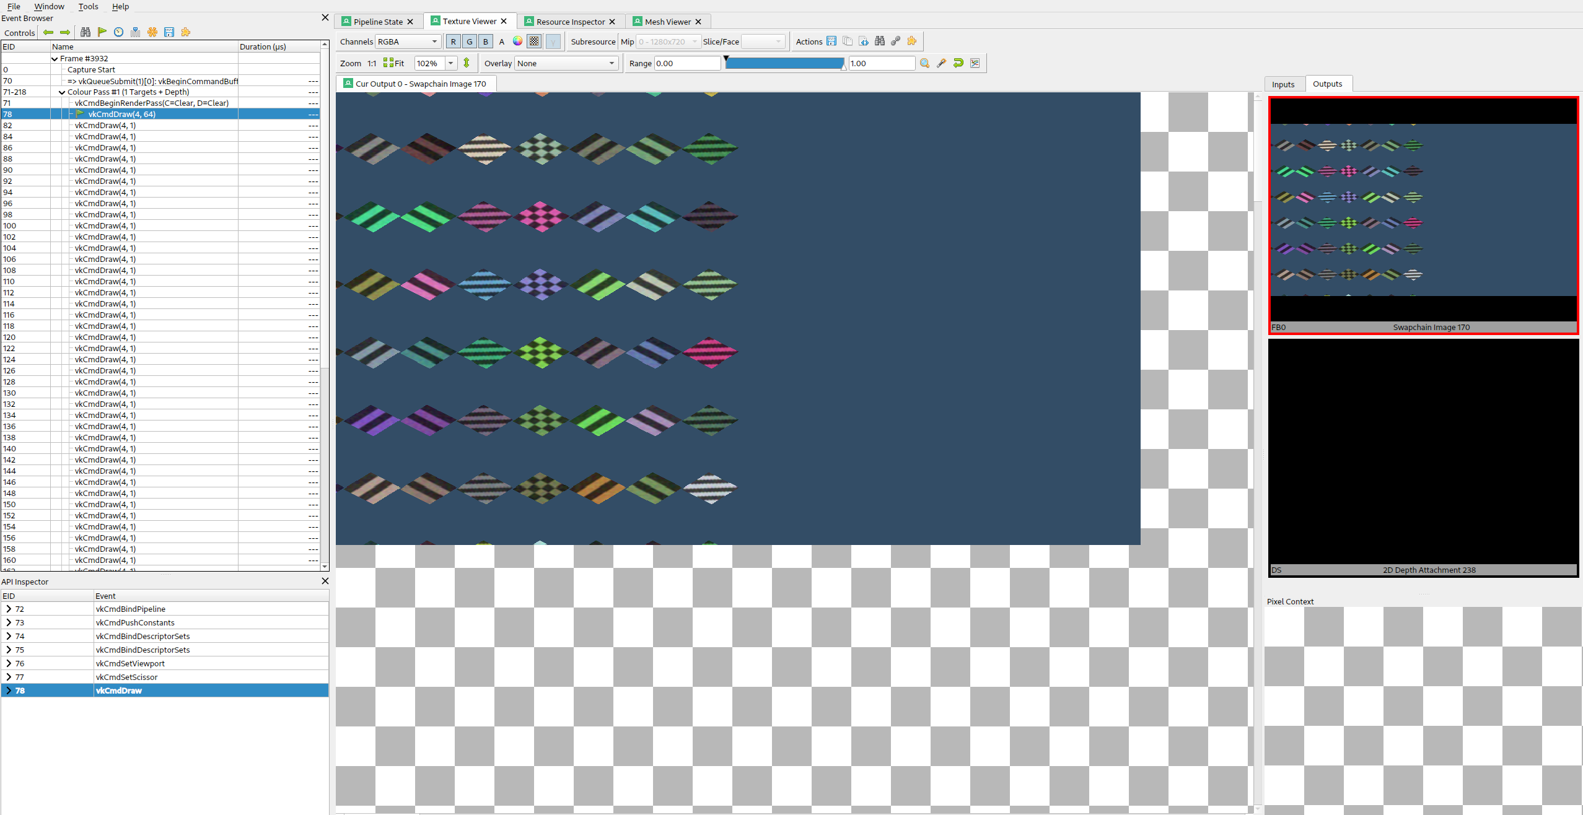Open the Tools menu

pos(88,6)
